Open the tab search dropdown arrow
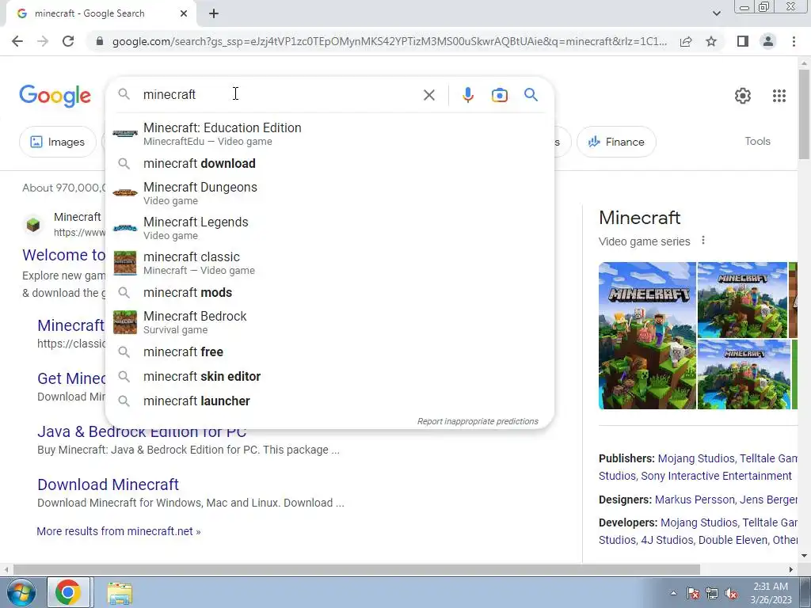811x608 pixels. pos(716,13)
